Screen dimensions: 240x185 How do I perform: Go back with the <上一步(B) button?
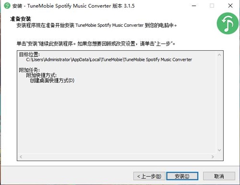click(149, 176)
